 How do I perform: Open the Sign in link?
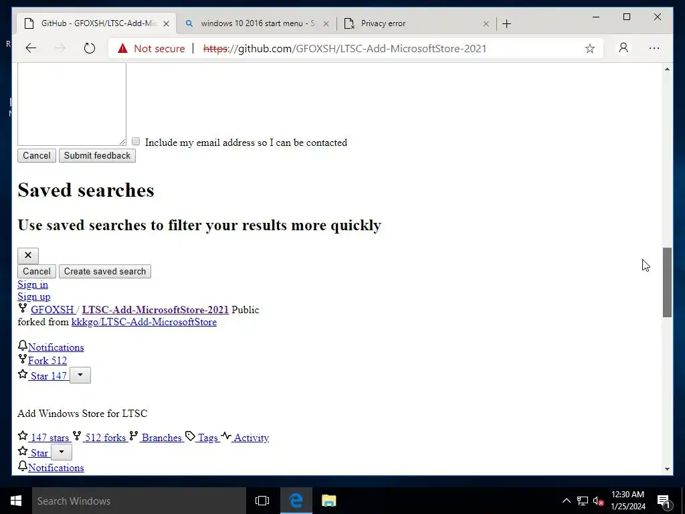[x=33, y=284]
